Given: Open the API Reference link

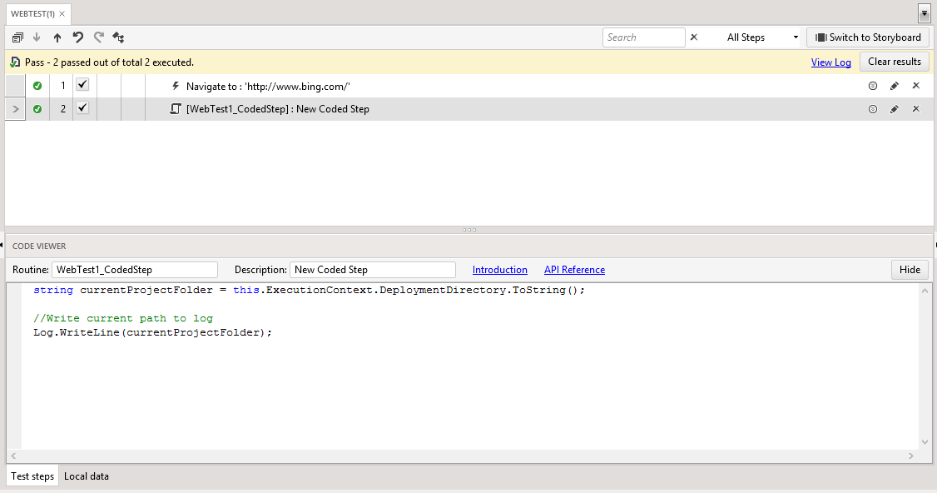Looking at the screenshot, I should click(574, 270).
